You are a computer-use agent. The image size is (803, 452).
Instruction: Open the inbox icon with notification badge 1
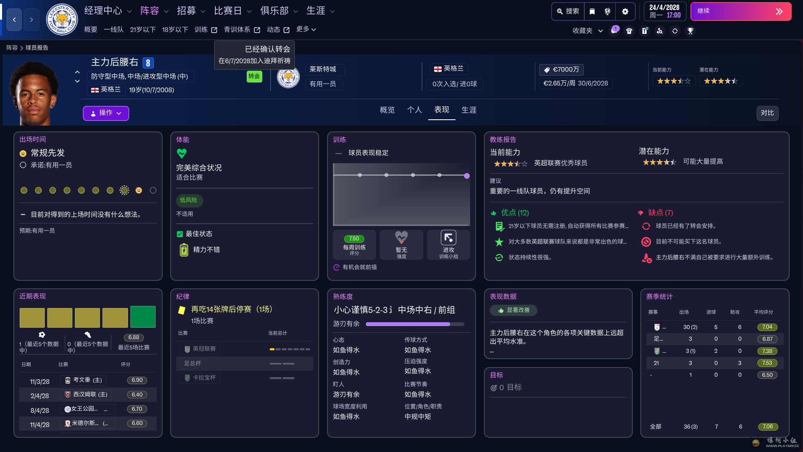point(614,32)
